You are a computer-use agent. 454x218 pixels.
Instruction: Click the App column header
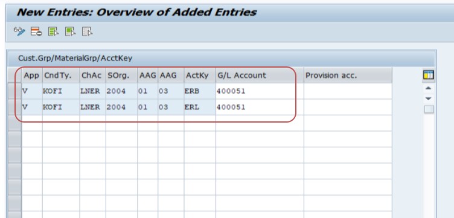point(32,75)
